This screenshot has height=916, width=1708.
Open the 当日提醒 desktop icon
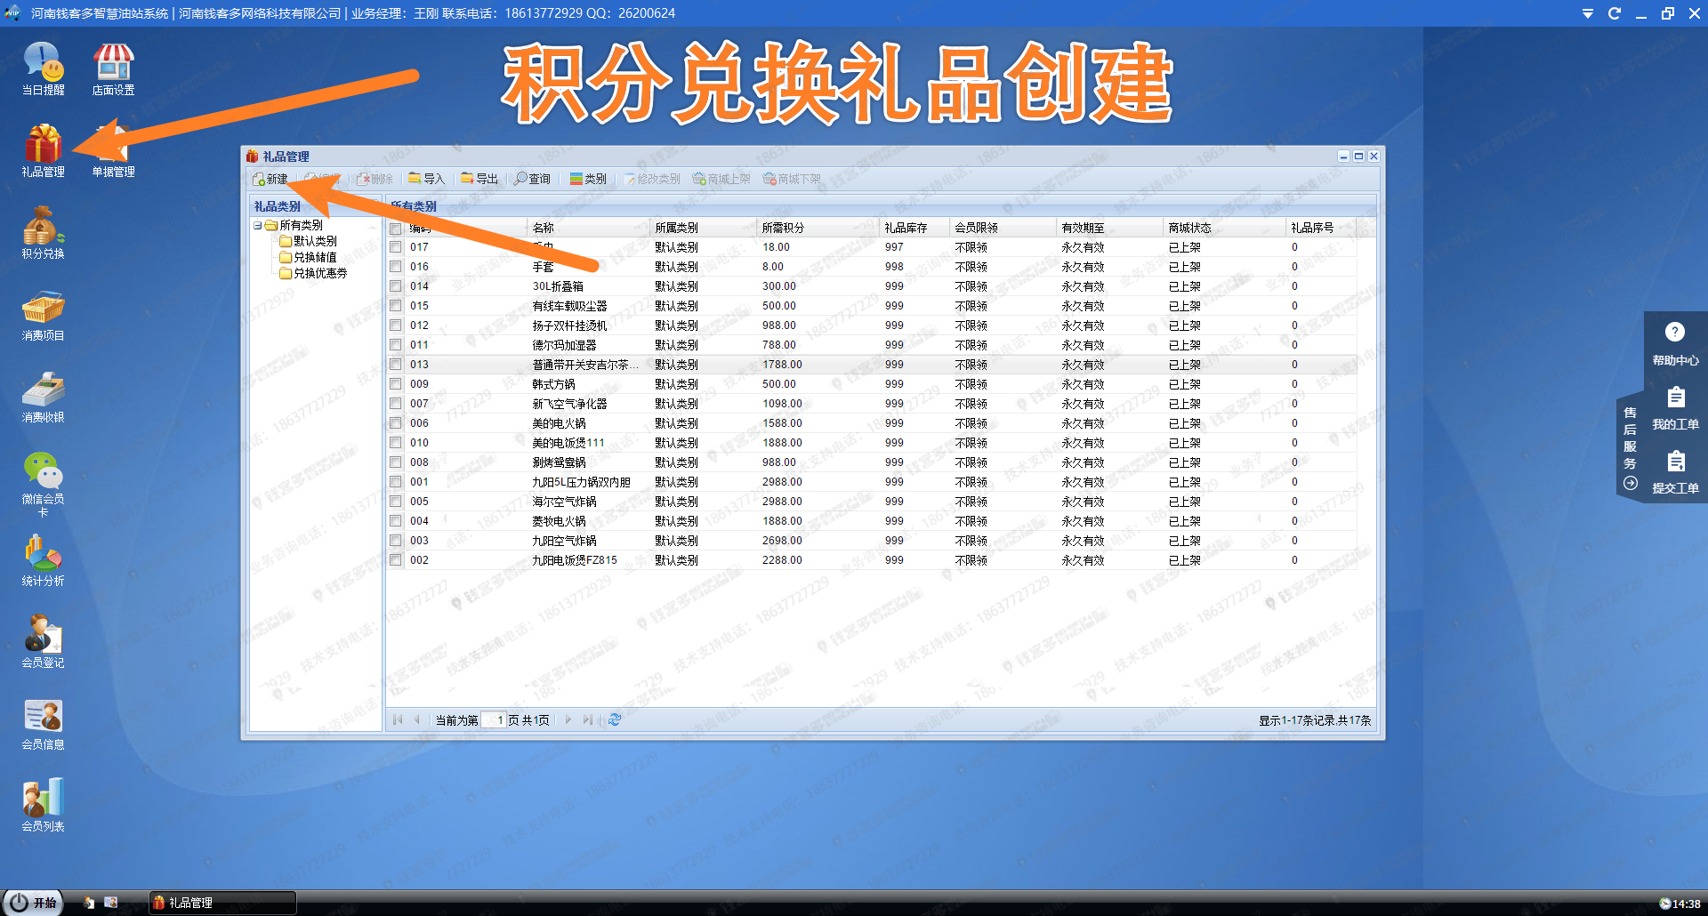[x=43, y=69]
